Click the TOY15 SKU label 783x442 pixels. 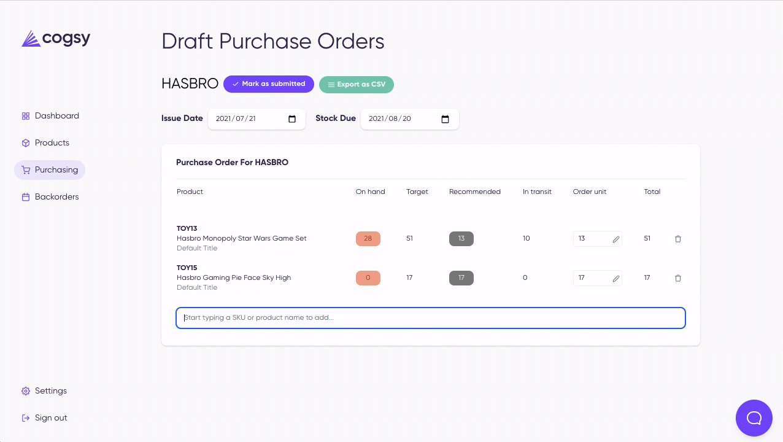click(187, 268)
